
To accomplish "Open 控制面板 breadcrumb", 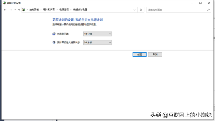I will coord(34,10).
